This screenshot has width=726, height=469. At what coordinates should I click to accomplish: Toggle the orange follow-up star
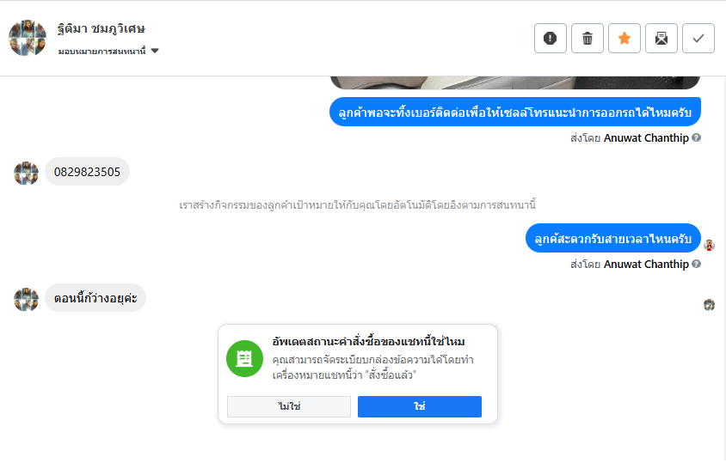(x=624, y=38)
